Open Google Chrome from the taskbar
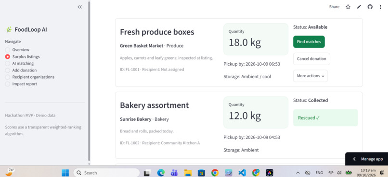This screenshot has width=388, height=177. [x=215, y=173]
